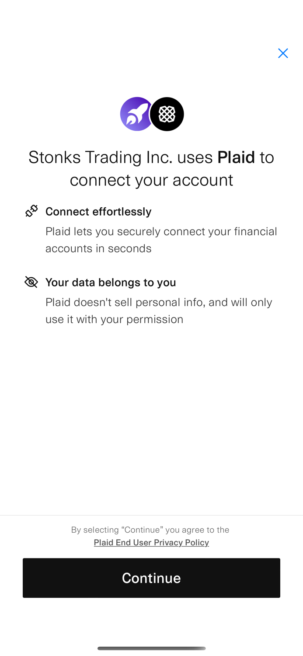Click the "accounts in seconds" text line
The height and width of the screenshot is (656, 303).
98,248
